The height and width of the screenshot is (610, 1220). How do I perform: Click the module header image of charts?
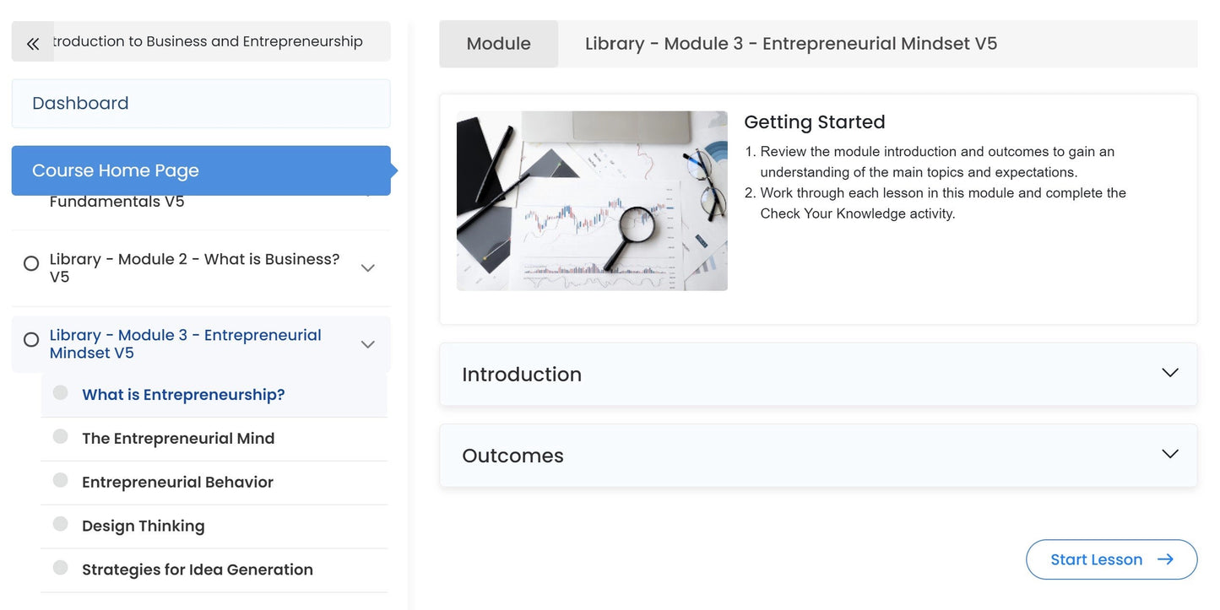(591, 201)
